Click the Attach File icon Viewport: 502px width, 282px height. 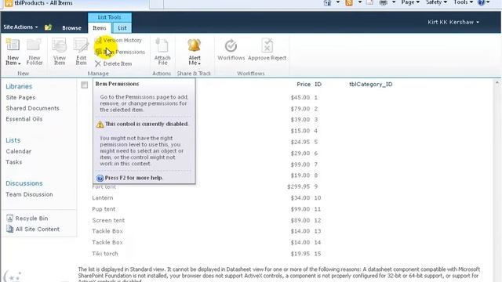coord(162,45)
